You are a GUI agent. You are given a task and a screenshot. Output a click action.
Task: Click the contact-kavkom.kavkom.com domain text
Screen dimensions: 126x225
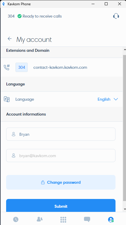(60, 67)
